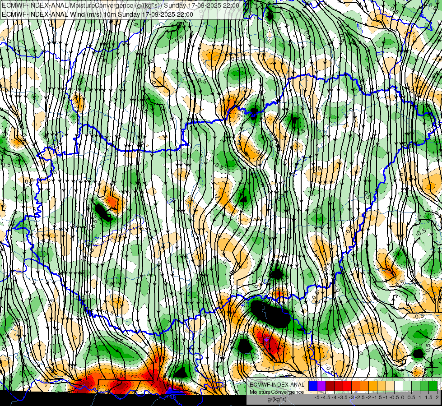Pick the orange swatch between -2.5 and -2
Screen dimensions: 442x406
[x=364, y=386]
